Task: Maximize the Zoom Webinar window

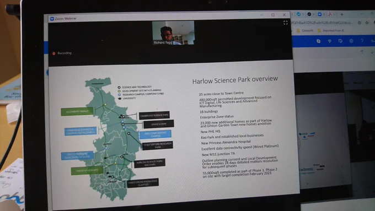Action: [273, 15]
